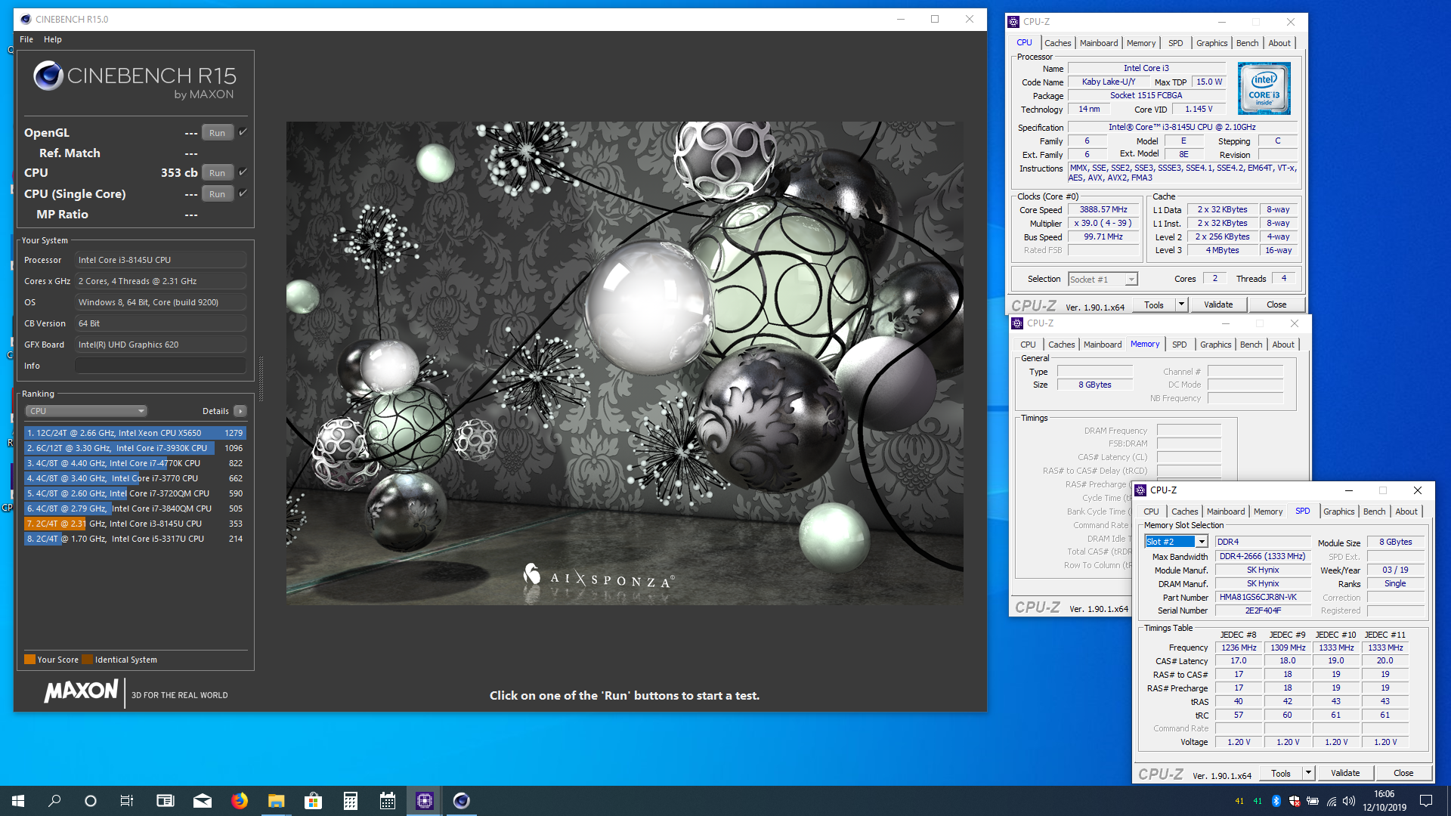Switch to CPU-Z via taskbar icon
1451x816 pixels.
point(424,801)
